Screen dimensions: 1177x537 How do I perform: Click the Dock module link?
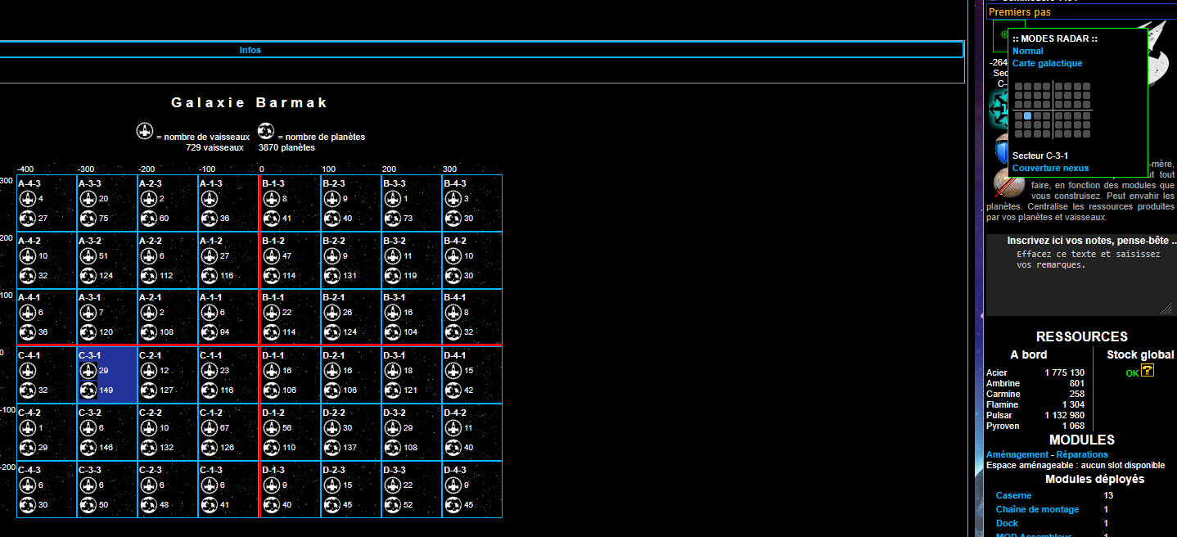(x=1007, y=523)
